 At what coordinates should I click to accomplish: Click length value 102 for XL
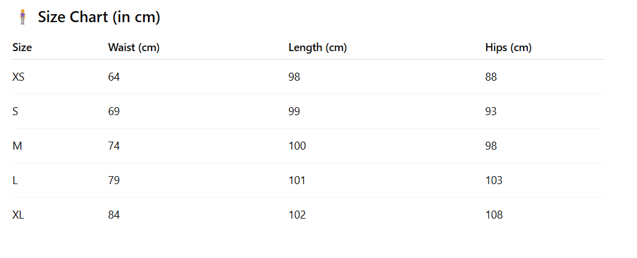click(297, 215)
